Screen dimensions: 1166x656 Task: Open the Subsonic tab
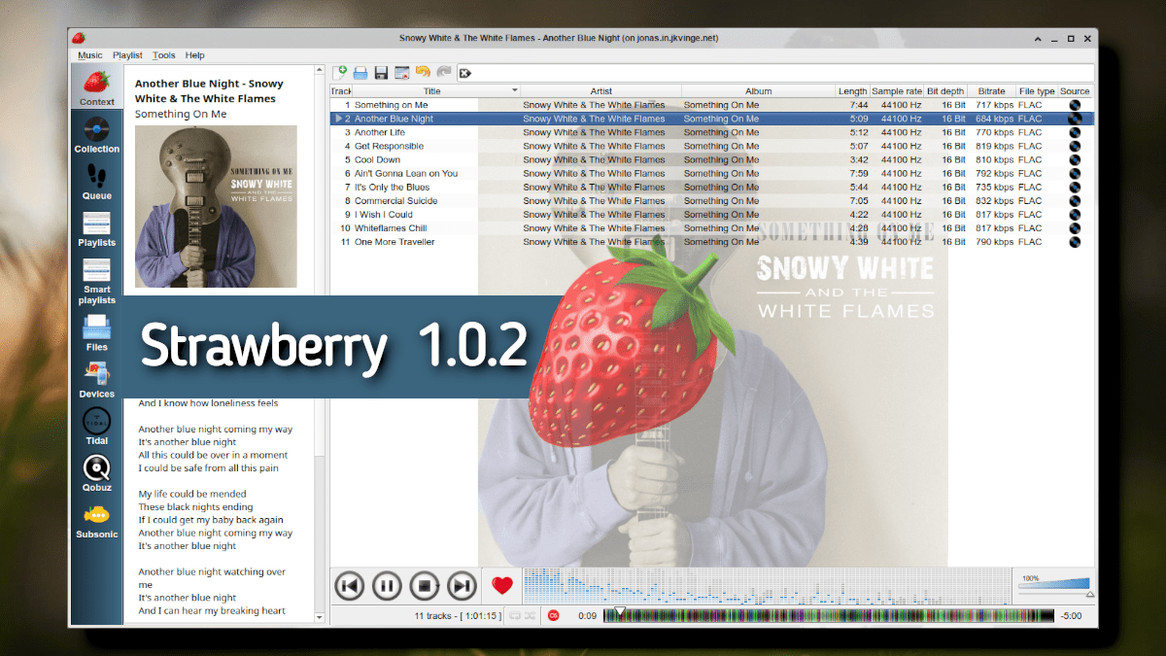pos(96,520)
